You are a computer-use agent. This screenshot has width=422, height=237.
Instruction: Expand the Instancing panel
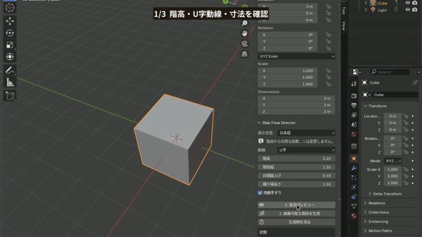[365, 222]
